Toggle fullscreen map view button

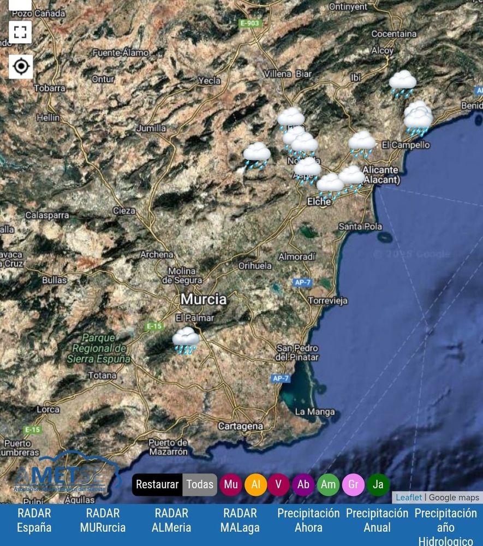(20, 32)
